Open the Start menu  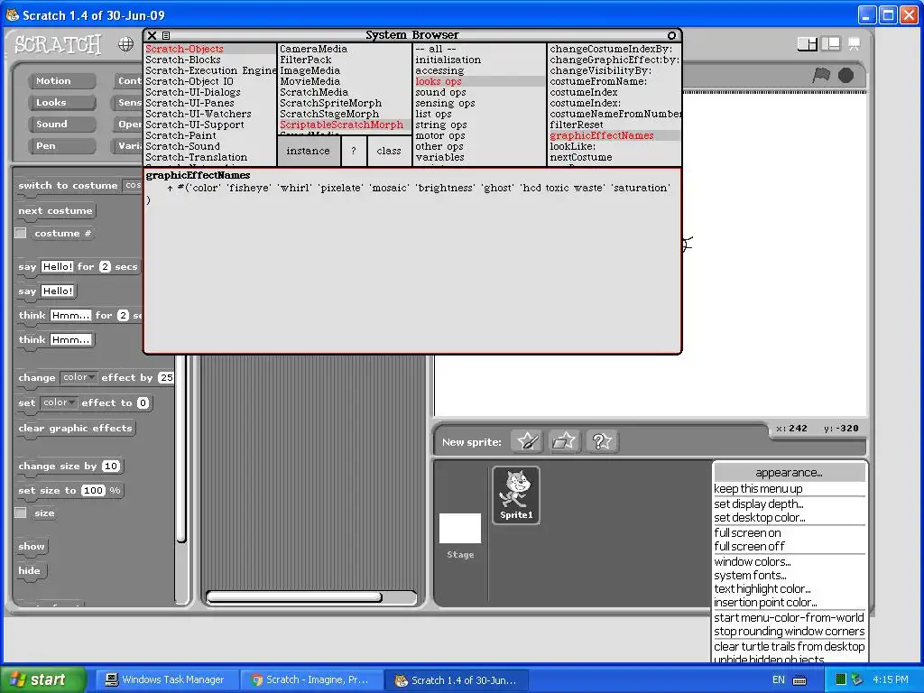pyautogui.click(x=43, y=679)
